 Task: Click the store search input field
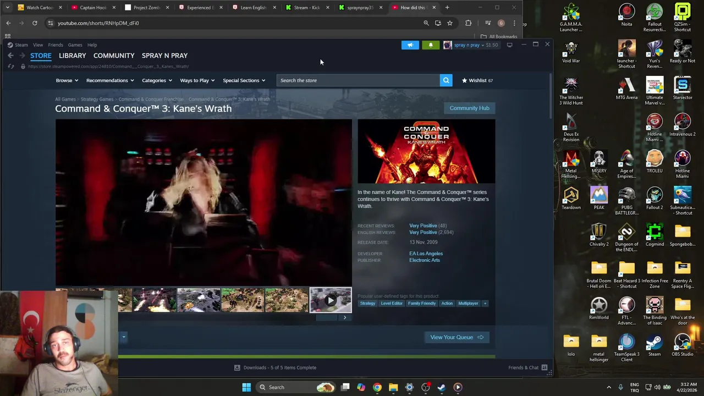359,80
